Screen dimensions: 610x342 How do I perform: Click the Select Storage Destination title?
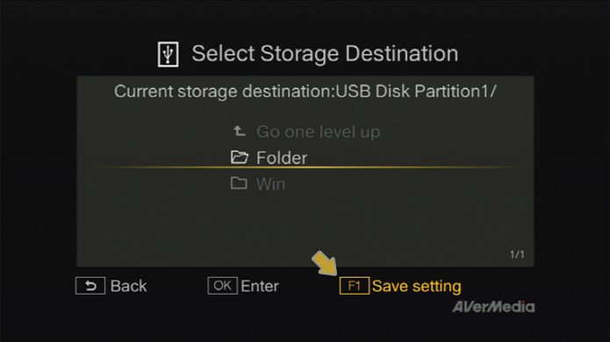(326, 53)
